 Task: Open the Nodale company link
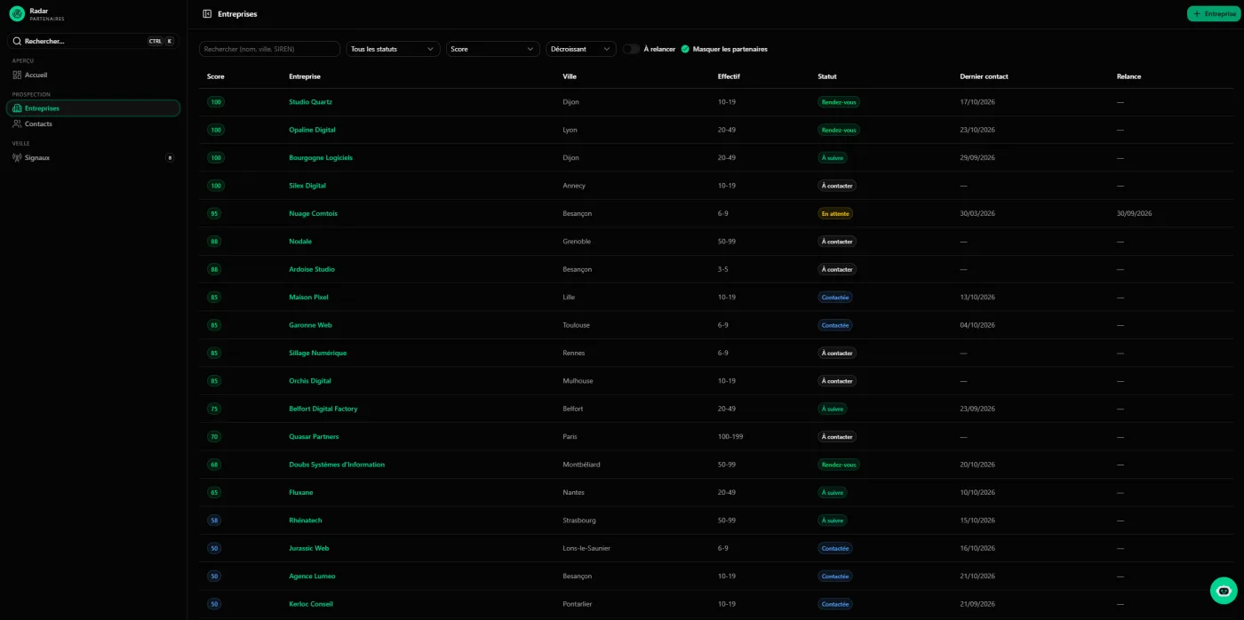pyautogui.click(x=300, y=242)
